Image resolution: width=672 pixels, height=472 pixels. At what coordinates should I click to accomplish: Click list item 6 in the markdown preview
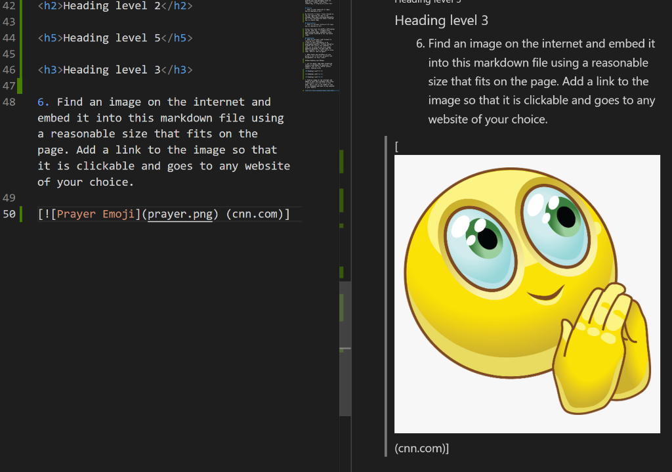point(538,81)
